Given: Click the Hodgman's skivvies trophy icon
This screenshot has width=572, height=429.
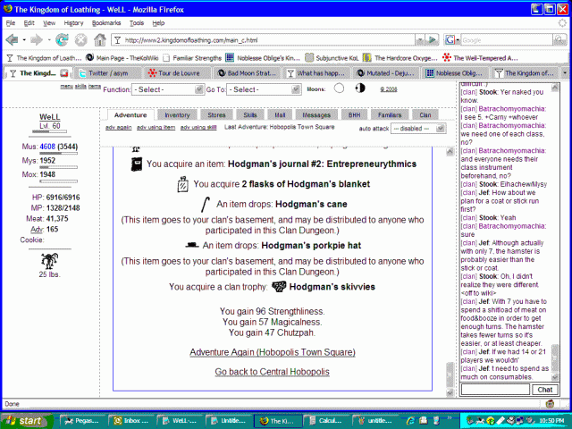Looking at the screenshot, I should click(x=280, y=286).
